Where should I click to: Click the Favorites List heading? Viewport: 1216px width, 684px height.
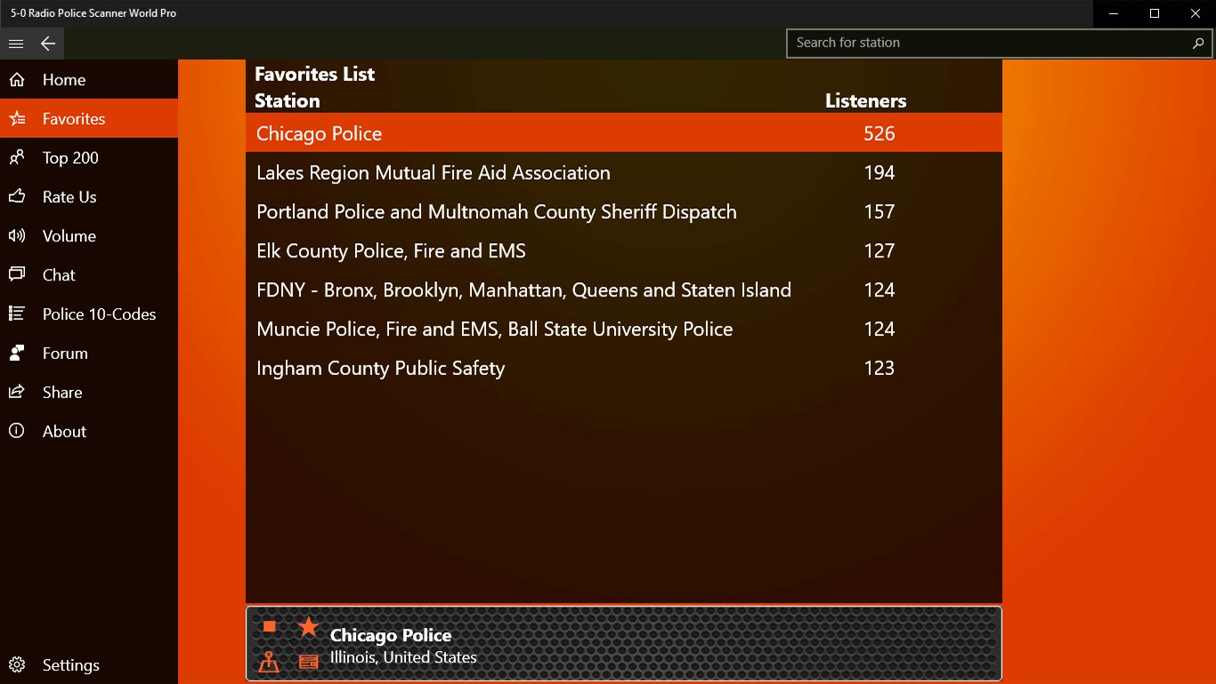pos(315,74)
